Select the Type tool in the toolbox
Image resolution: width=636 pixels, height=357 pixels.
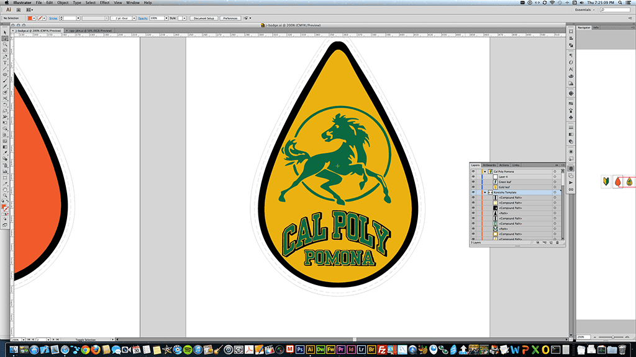click(x=5, y=63)
